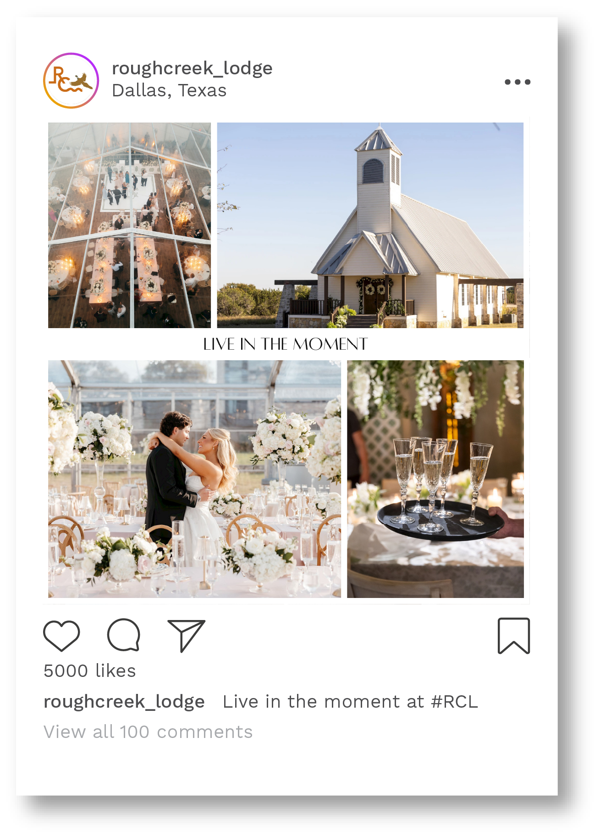Open roughcreek_lodge profile picture story
The width and height of the screenshot is (600, 838).
click(71, 81)
